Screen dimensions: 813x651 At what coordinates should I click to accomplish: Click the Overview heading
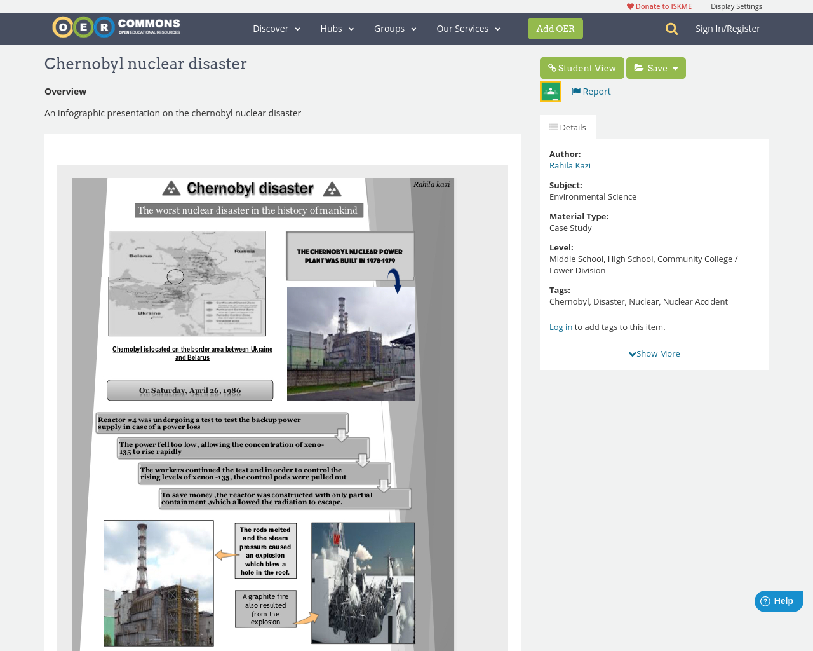(x=65, y=92)
